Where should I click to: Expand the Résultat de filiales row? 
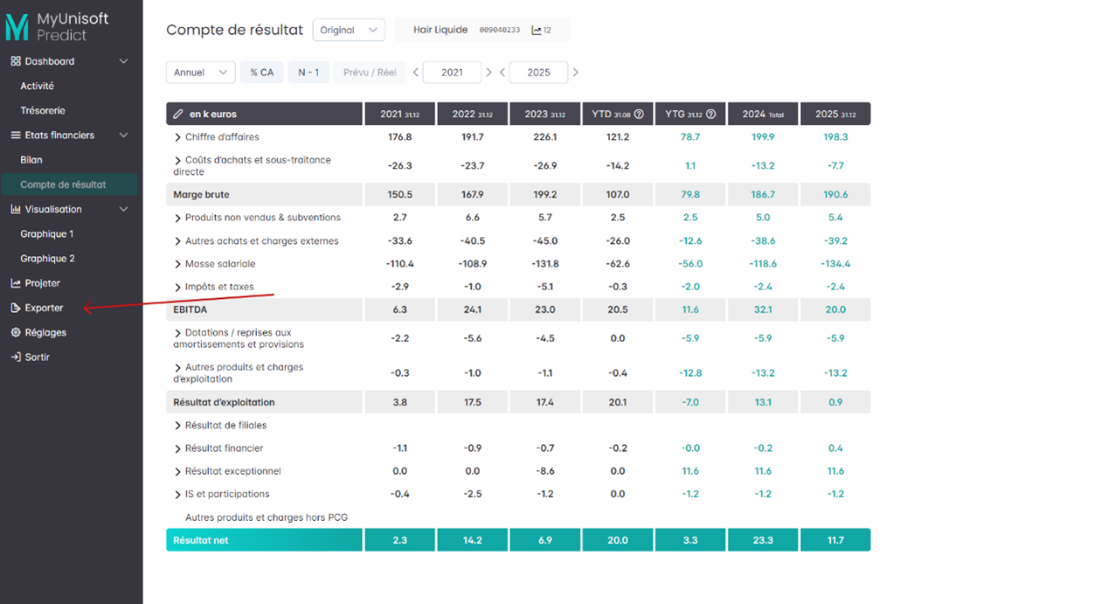(178, 426)
